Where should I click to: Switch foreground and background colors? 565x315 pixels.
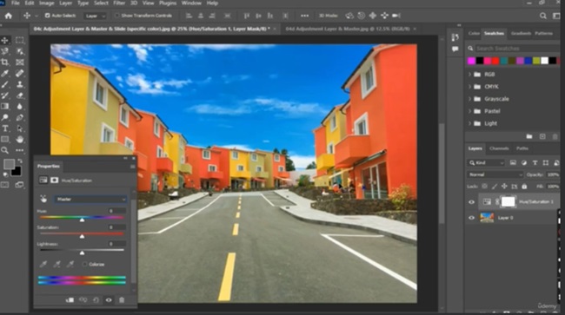point(20,161)
